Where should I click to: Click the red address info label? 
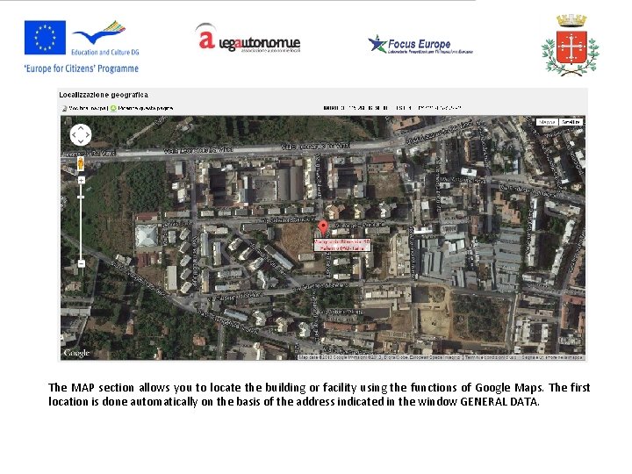click(x=342, y=245)
